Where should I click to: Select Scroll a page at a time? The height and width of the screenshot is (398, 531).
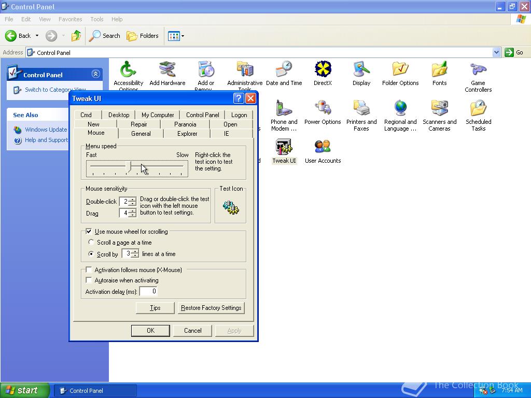[91, 243]
